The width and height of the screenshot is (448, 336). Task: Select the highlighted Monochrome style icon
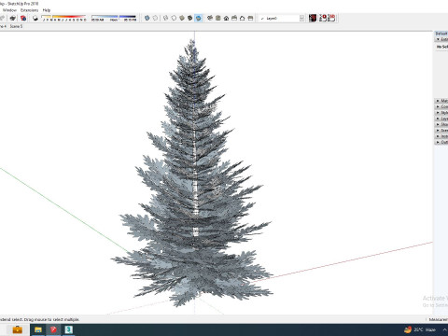198,18
